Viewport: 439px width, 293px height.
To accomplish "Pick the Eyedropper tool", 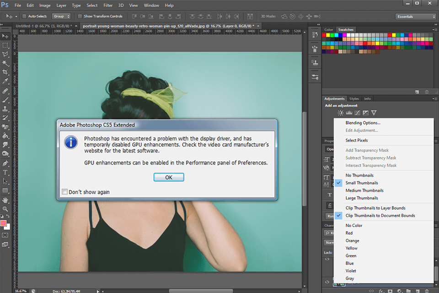I will click(x=5, y=81).
